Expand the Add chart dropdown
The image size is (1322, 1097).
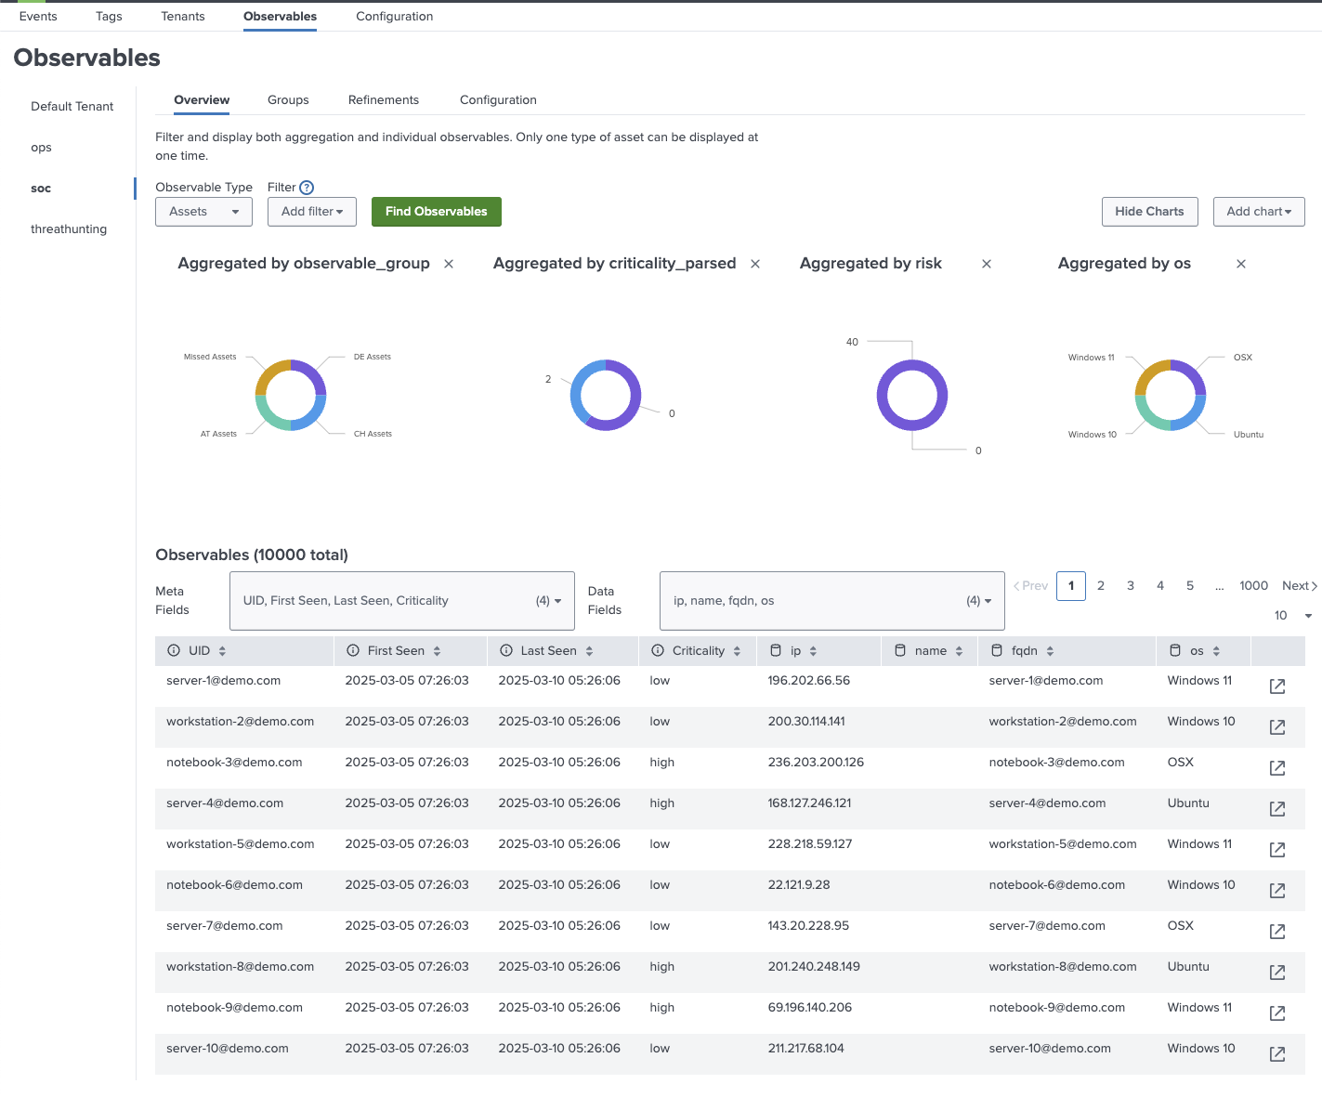click(1259, 211)
